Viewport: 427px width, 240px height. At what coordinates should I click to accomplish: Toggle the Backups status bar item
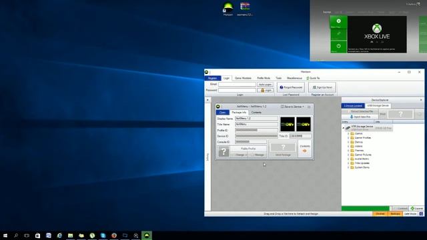[x=395, y=214]
